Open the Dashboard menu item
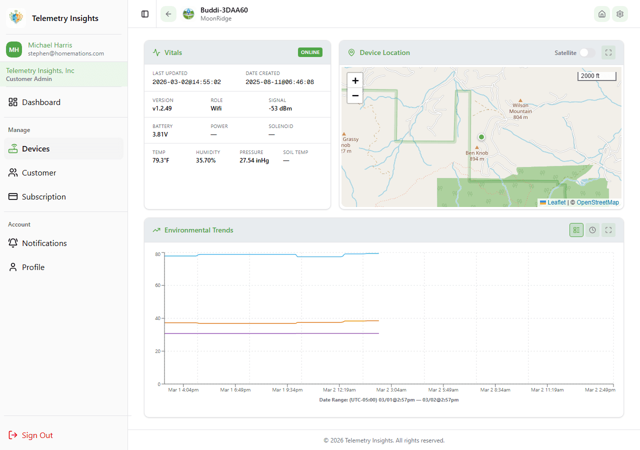This screenshot has height=450, width=640. click(41, 102)
